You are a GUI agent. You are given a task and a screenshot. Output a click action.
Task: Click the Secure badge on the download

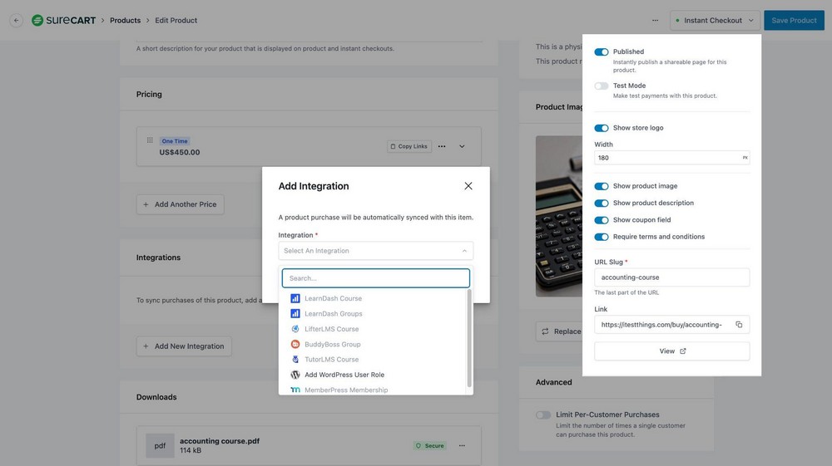coord(430,446)
